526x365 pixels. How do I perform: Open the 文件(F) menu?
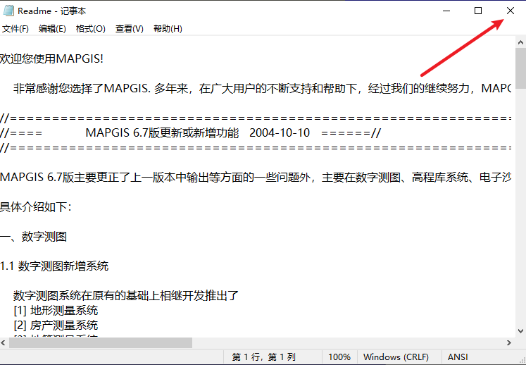[15, 29]
